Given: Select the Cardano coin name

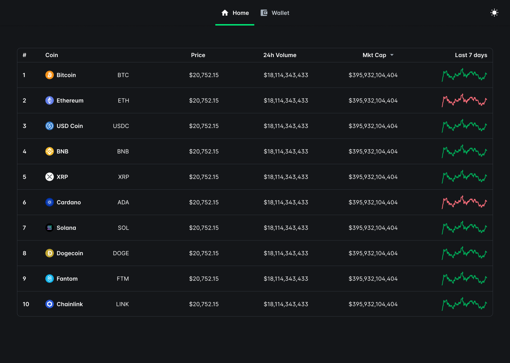Looking at the screenshot, I should 69,202.
